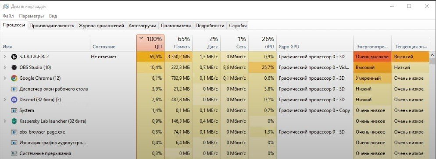
Task: Click the vertical scrollbar up arrow
Action: point(432,55)
